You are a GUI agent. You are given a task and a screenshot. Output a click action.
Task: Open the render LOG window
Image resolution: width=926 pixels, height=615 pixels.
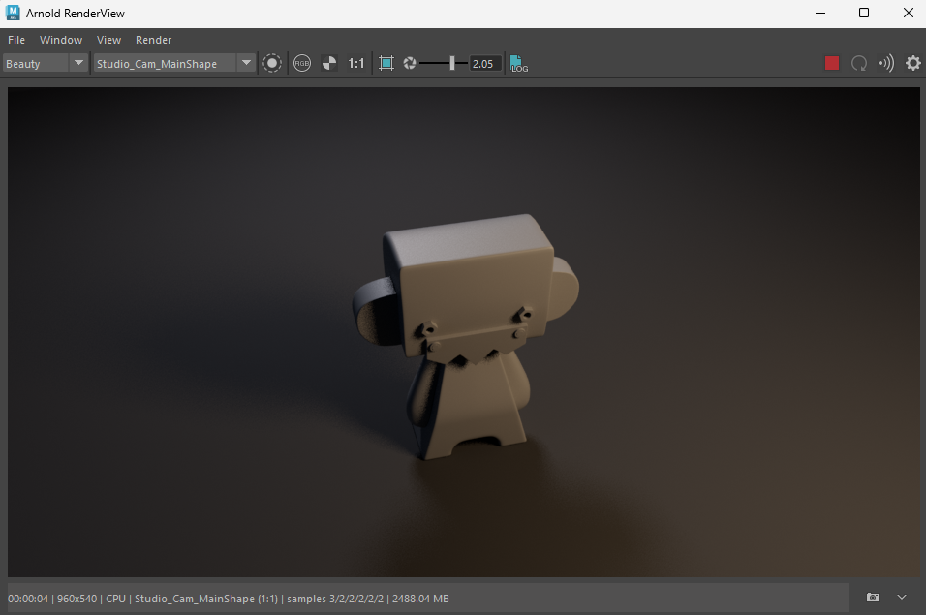point(518,64)
